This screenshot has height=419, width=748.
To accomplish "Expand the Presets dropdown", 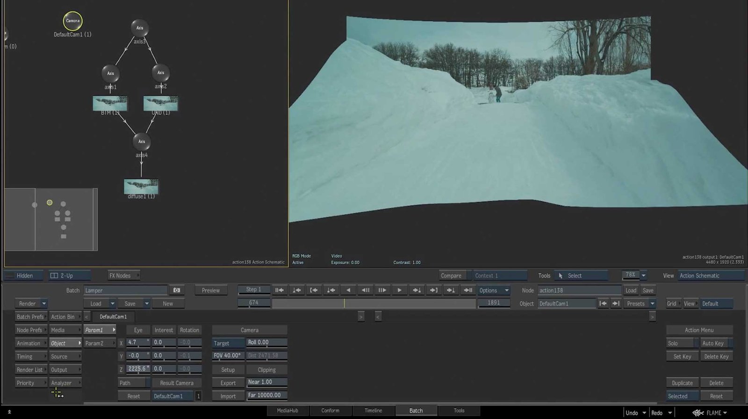I will 653,304.
